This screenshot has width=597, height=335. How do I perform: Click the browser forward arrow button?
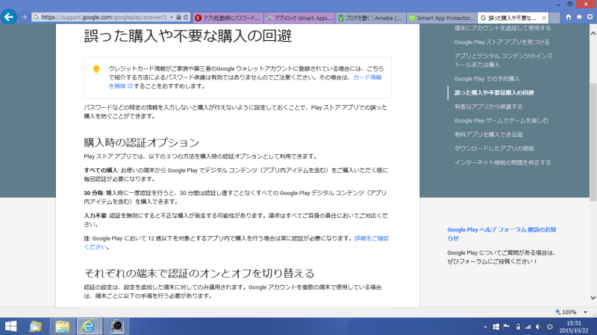[x=24, y=17]
